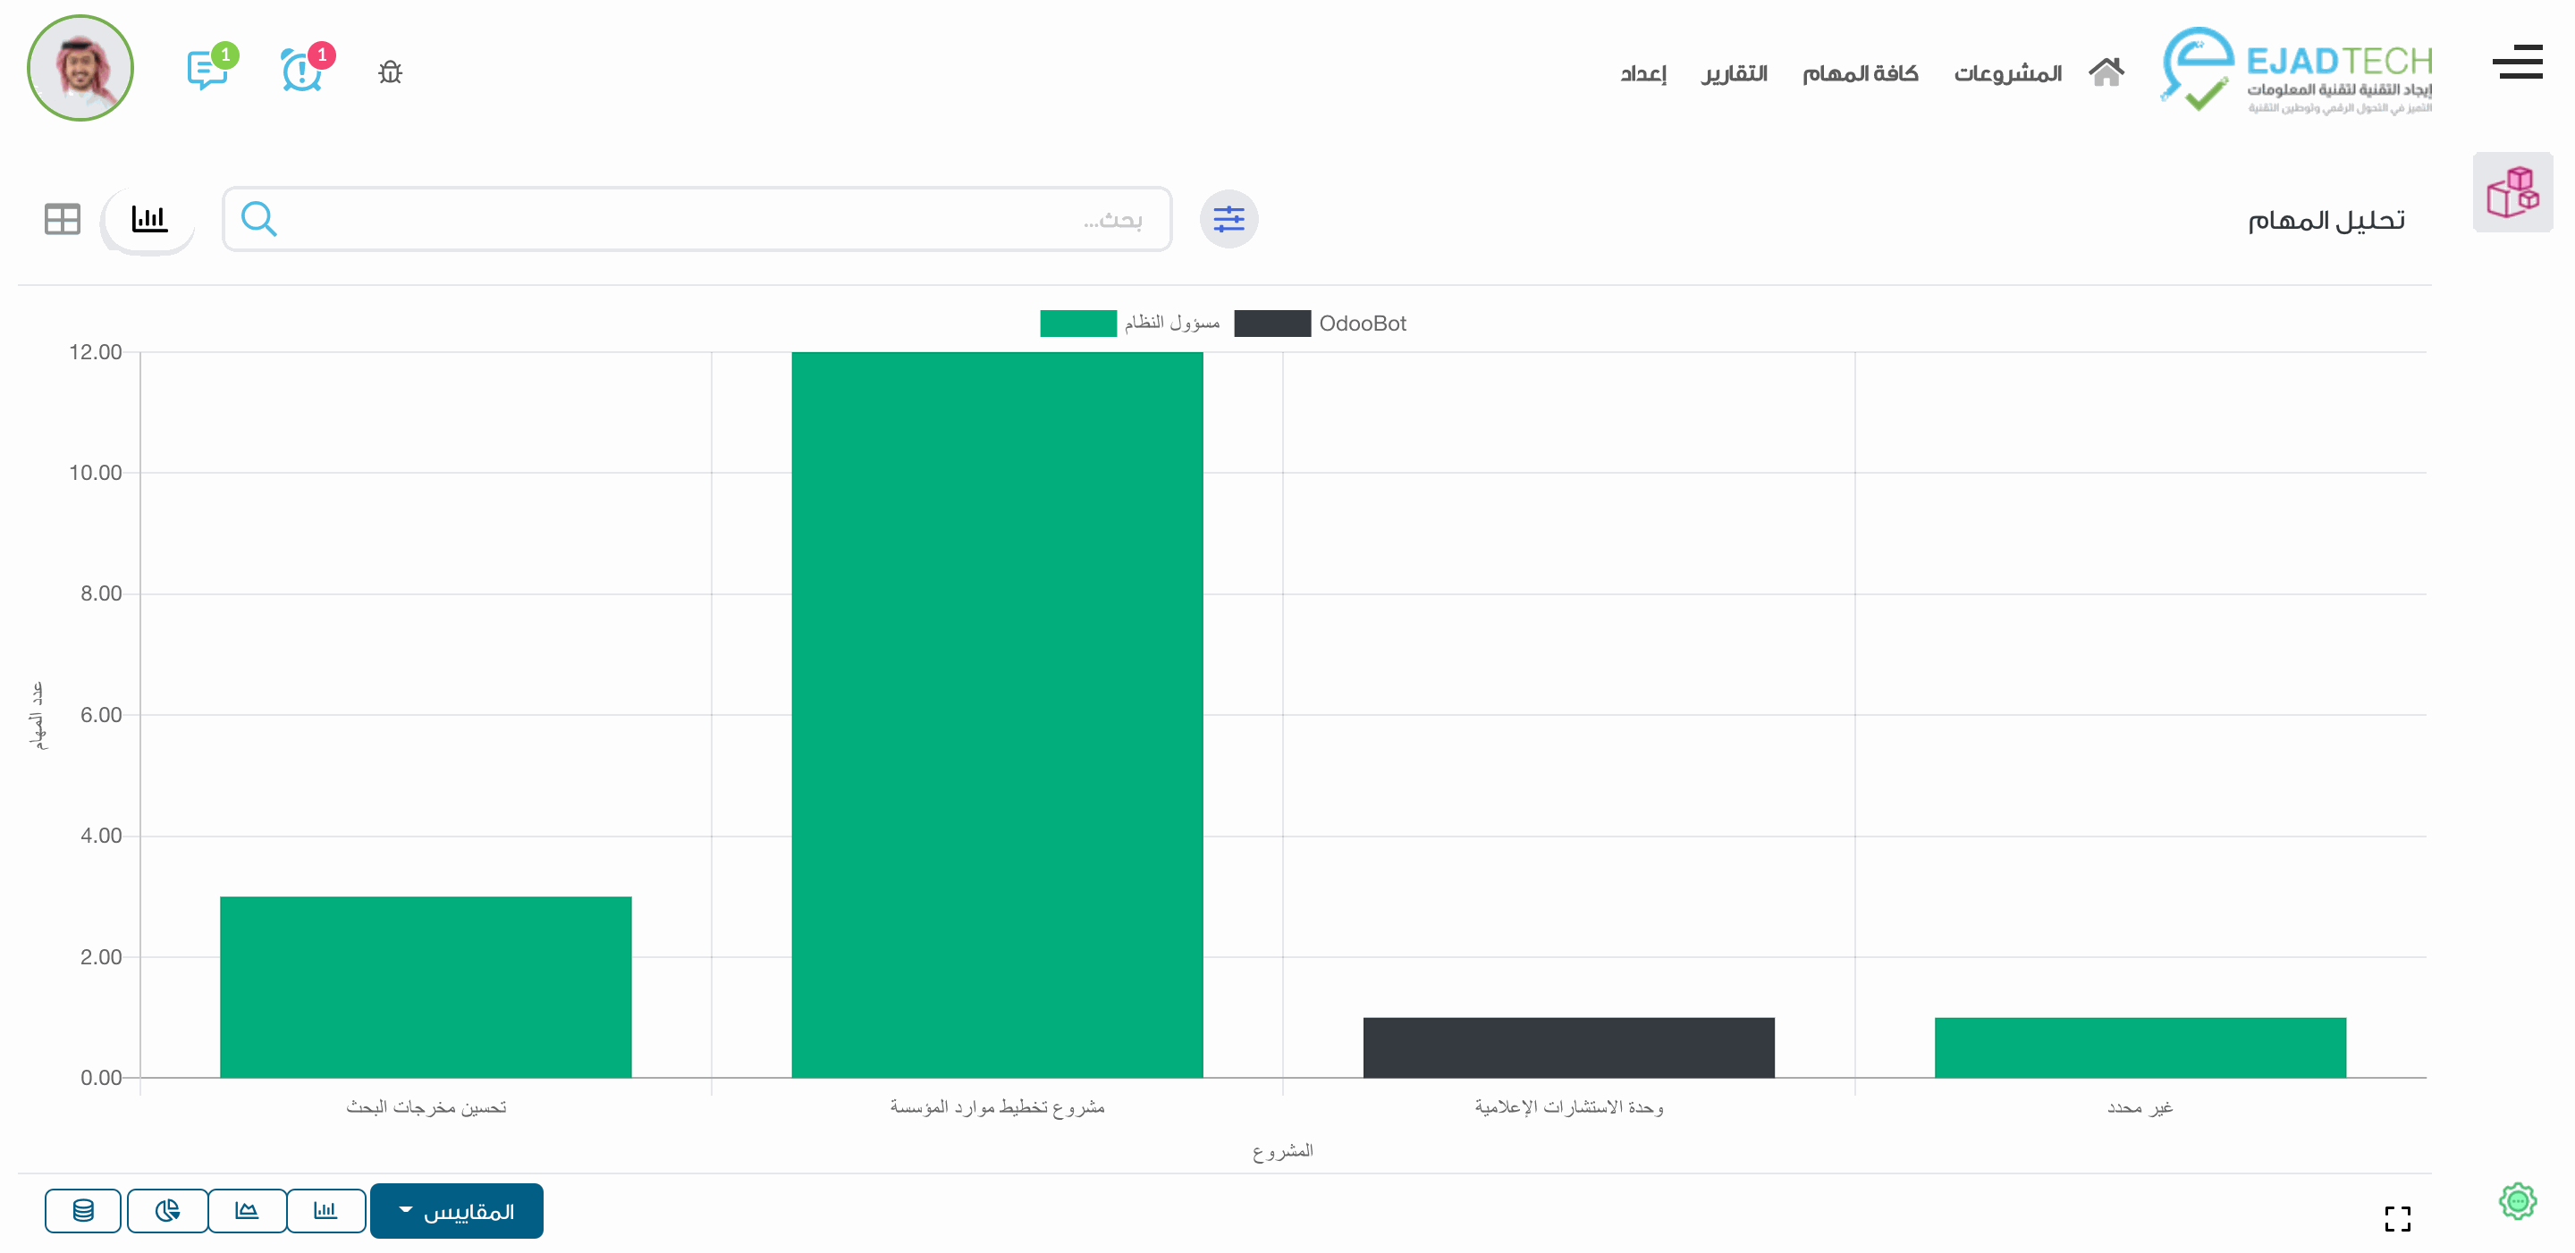
Task: Open the المشروعات menu
Action: tap(2007, 74)
